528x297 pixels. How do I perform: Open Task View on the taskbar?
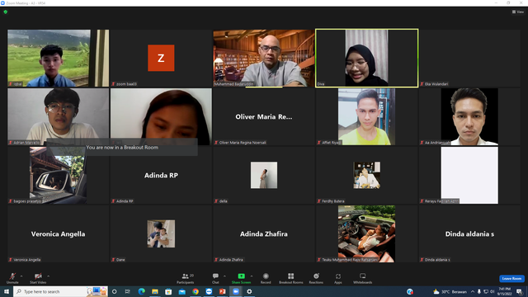128,291
